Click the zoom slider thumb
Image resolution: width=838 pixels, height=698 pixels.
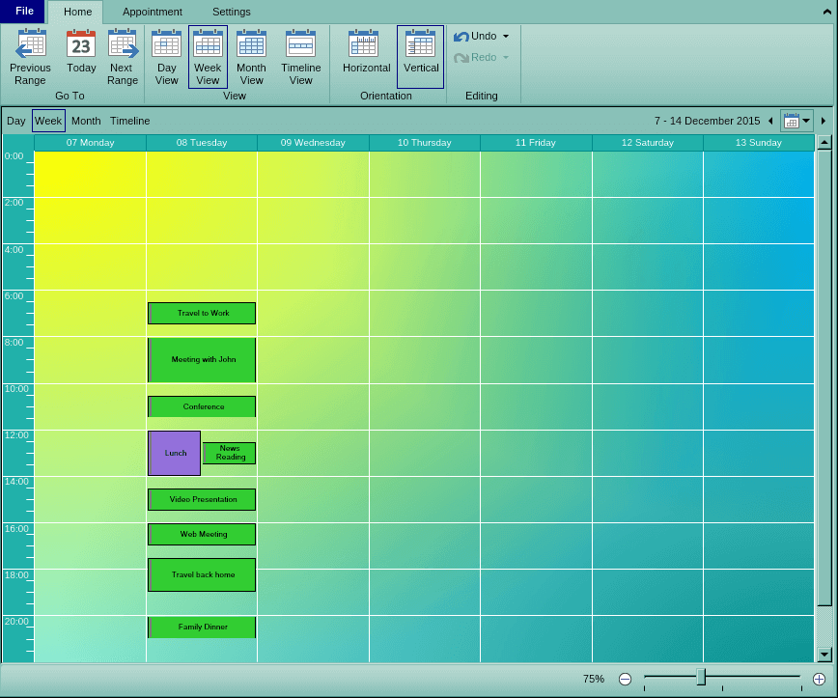(x=701, y=678)
